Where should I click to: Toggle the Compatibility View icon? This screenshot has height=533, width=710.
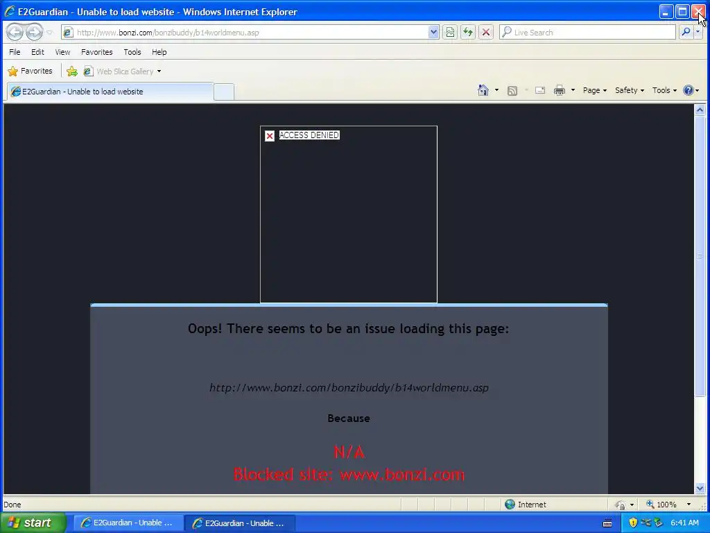point(449,32)
